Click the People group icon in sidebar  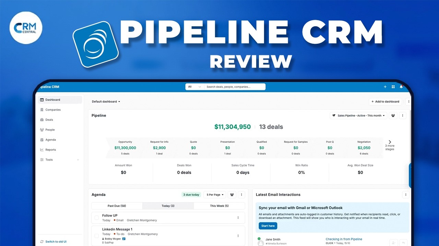[42, 129]
